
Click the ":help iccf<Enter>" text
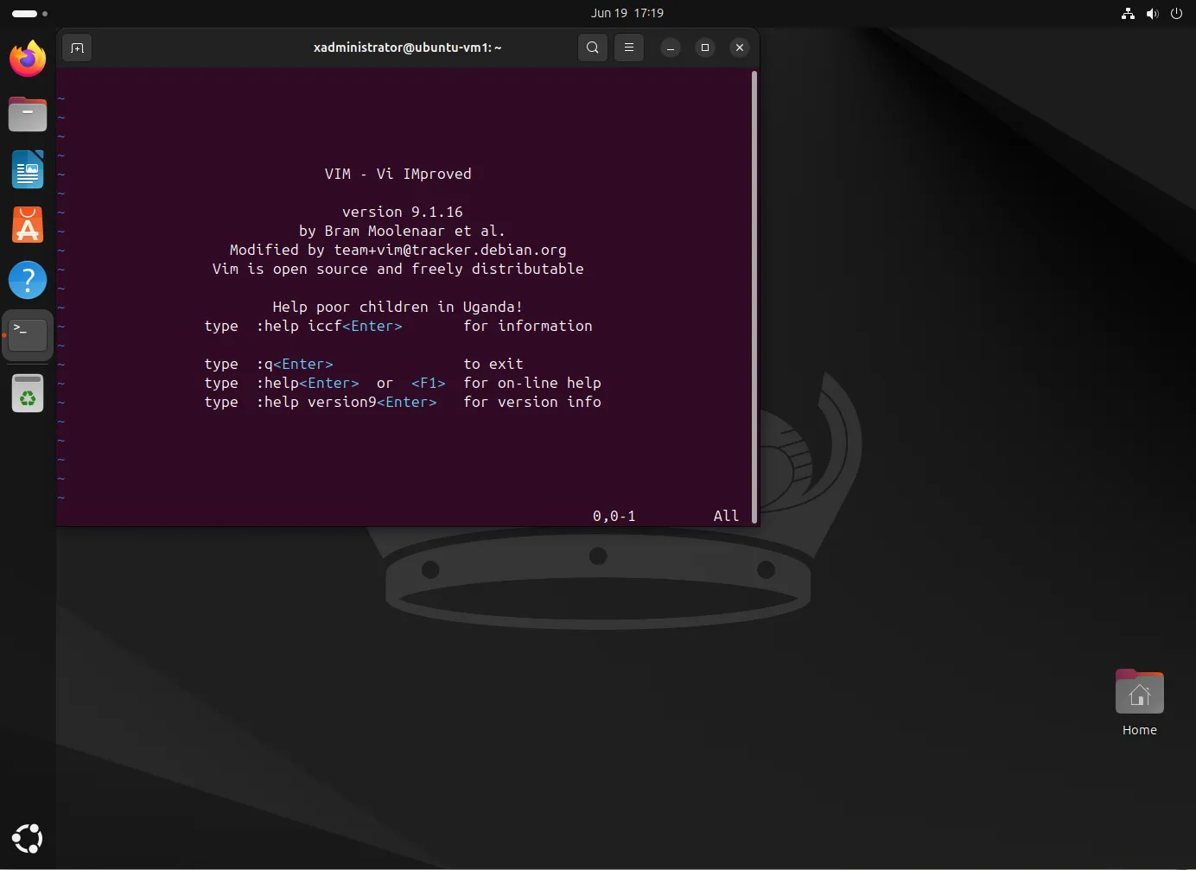coord(329,326)
